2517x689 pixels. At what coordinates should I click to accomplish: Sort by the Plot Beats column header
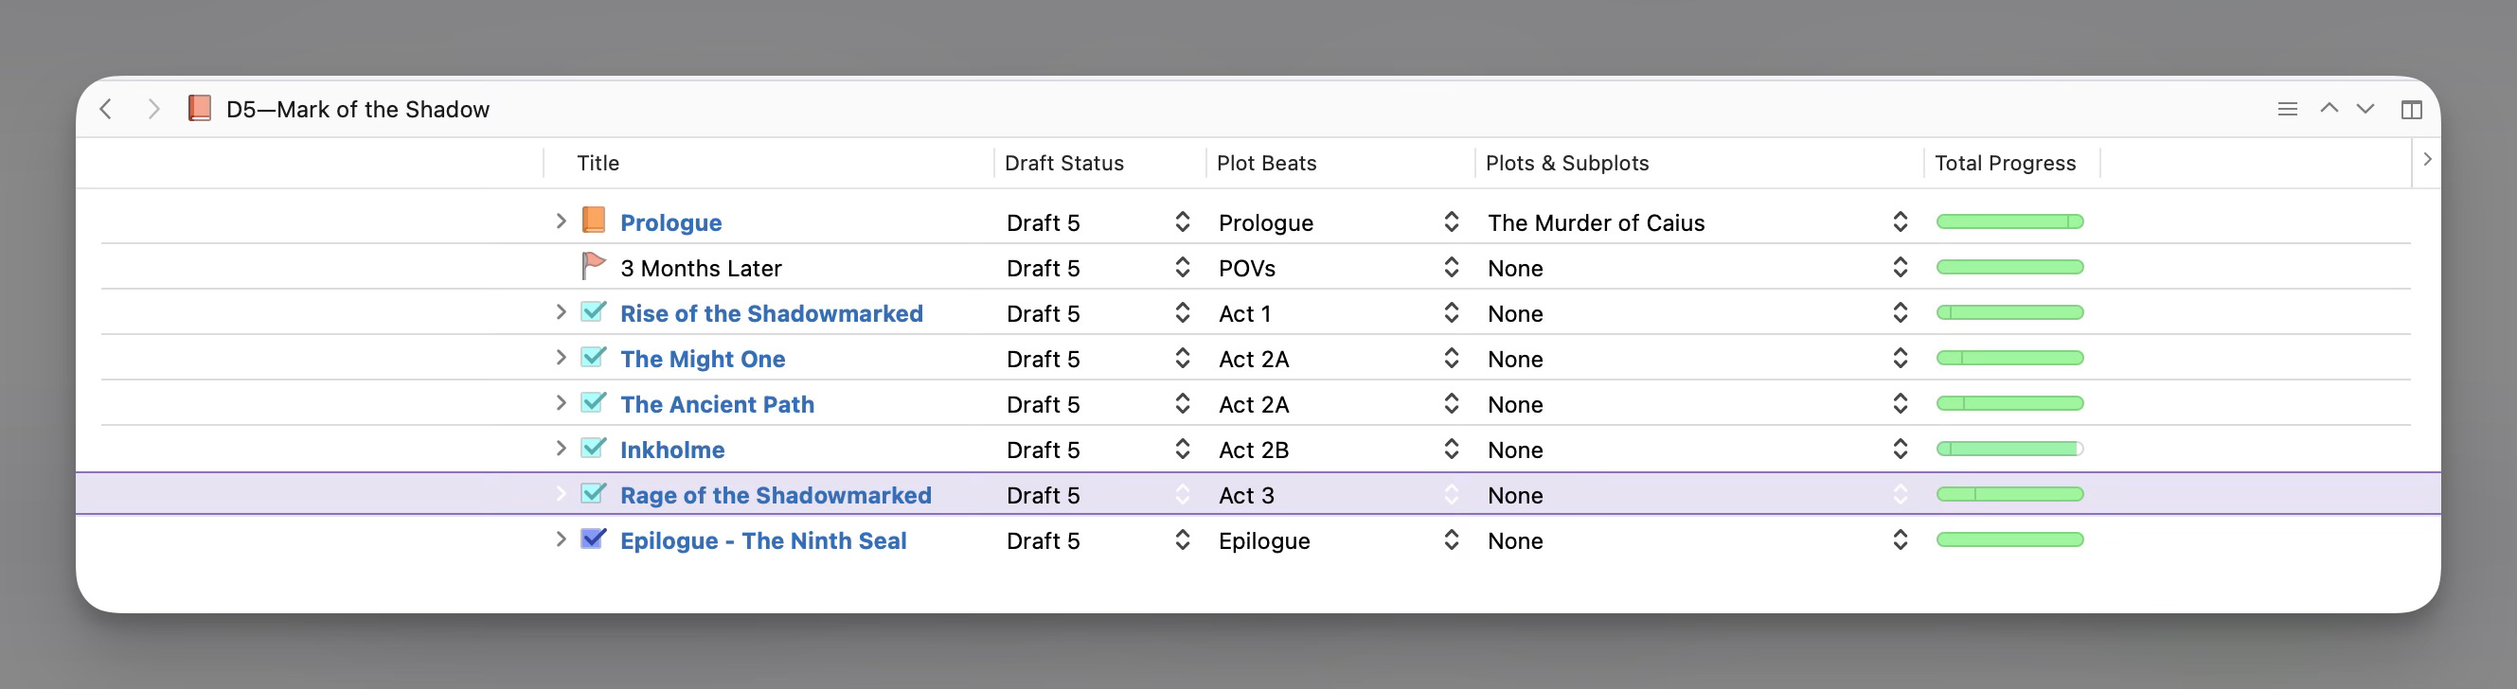pyautogui.click(x=1266, y=163)
